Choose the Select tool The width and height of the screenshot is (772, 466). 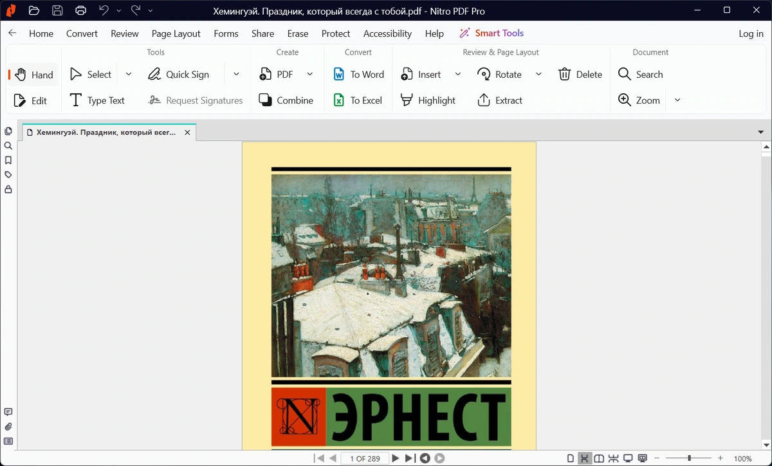[91, 75]
